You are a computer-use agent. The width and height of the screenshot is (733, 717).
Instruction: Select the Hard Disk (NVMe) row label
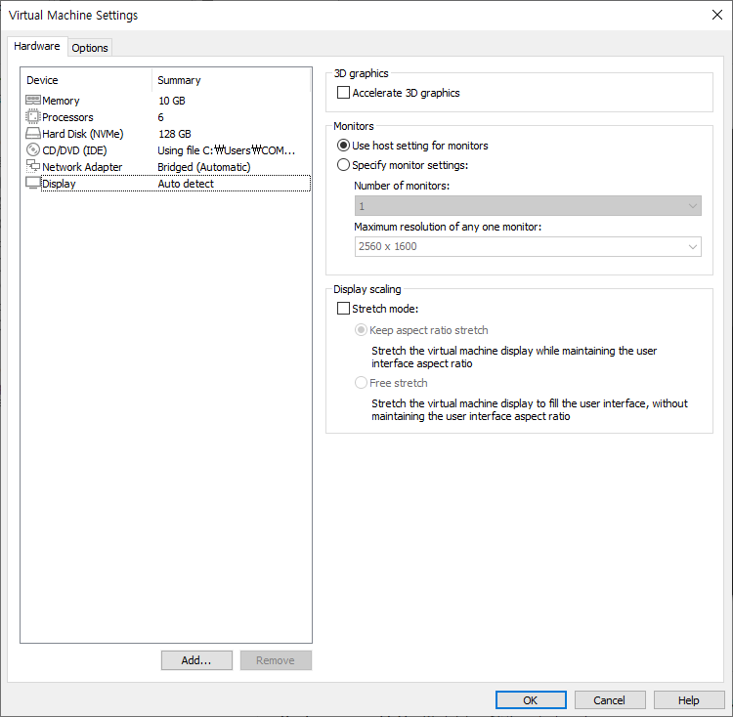tap(83, 134)
